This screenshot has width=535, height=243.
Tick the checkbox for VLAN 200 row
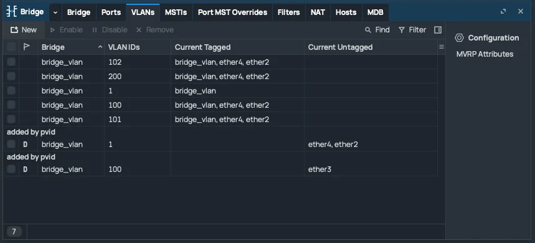click(11, 76)
